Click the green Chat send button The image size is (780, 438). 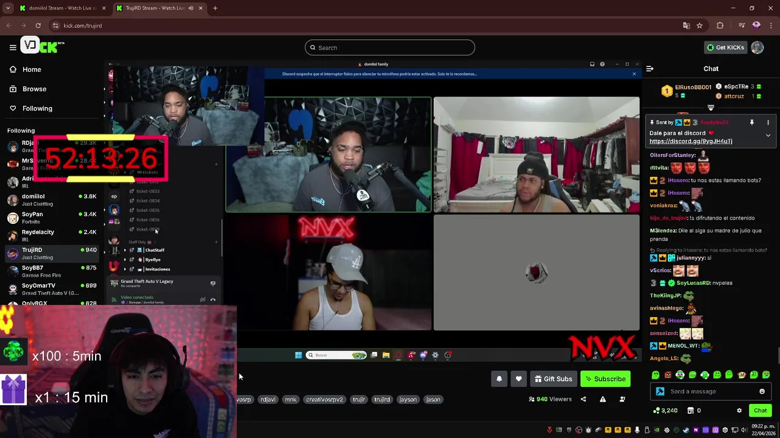click(x=760, y=411)
